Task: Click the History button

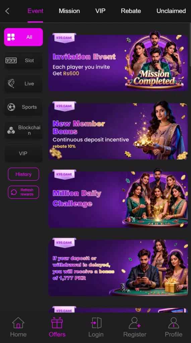Action: point(23,174)
